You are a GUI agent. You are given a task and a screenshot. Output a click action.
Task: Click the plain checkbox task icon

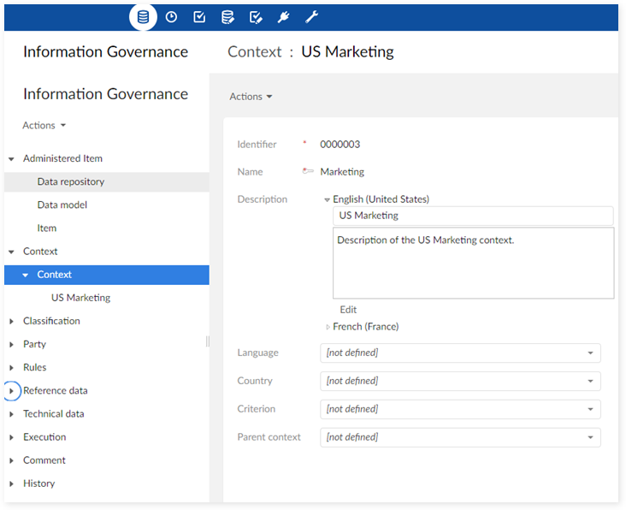coord(199,17)
